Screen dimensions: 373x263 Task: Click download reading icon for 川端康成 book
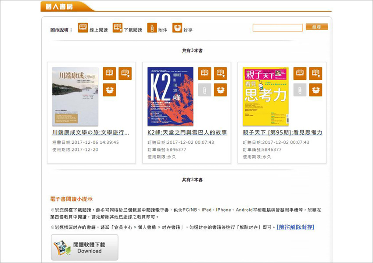pyautogui.click(x=125, y=74)
